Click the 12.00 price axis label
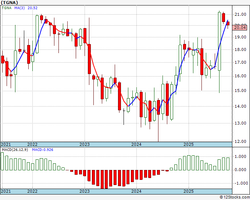The height and width of the screenshot is (200, 250). pyautogui.click(x=240, y=141)
